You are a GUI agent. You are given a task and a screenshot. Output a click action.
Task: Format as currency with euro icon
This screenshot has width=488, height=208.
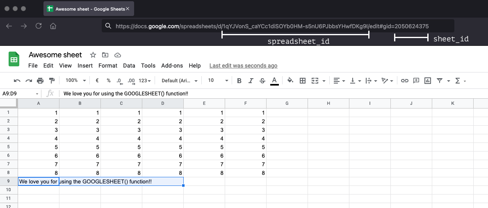pyautogui.click(x=97, y=81)
